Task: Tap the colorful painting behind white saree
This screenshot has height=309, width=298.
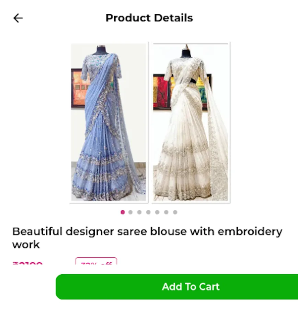Action: 162,92
